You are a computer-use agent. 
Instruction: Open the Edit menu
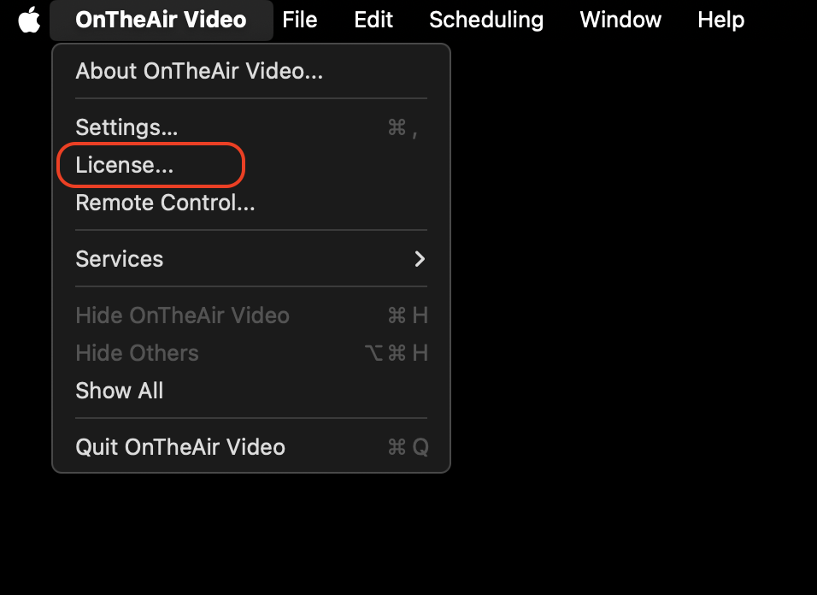pyautogui.click(x=373, y=20)
